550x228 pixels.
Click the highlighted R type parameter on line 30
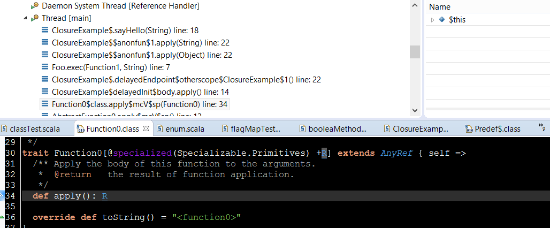coord(324,153)
